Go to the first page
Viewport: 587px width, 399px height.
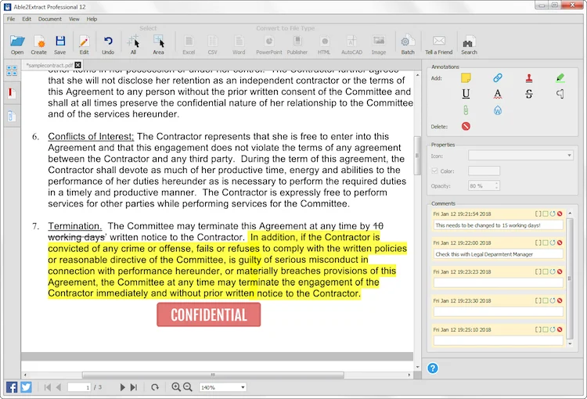point(48,387)
